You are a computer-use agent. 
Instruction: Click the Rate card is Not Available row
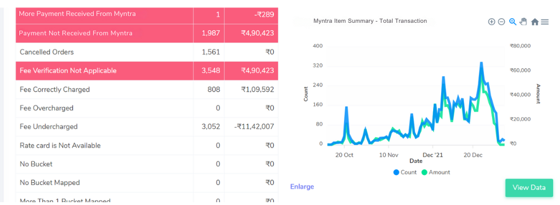tap(147, 145)
